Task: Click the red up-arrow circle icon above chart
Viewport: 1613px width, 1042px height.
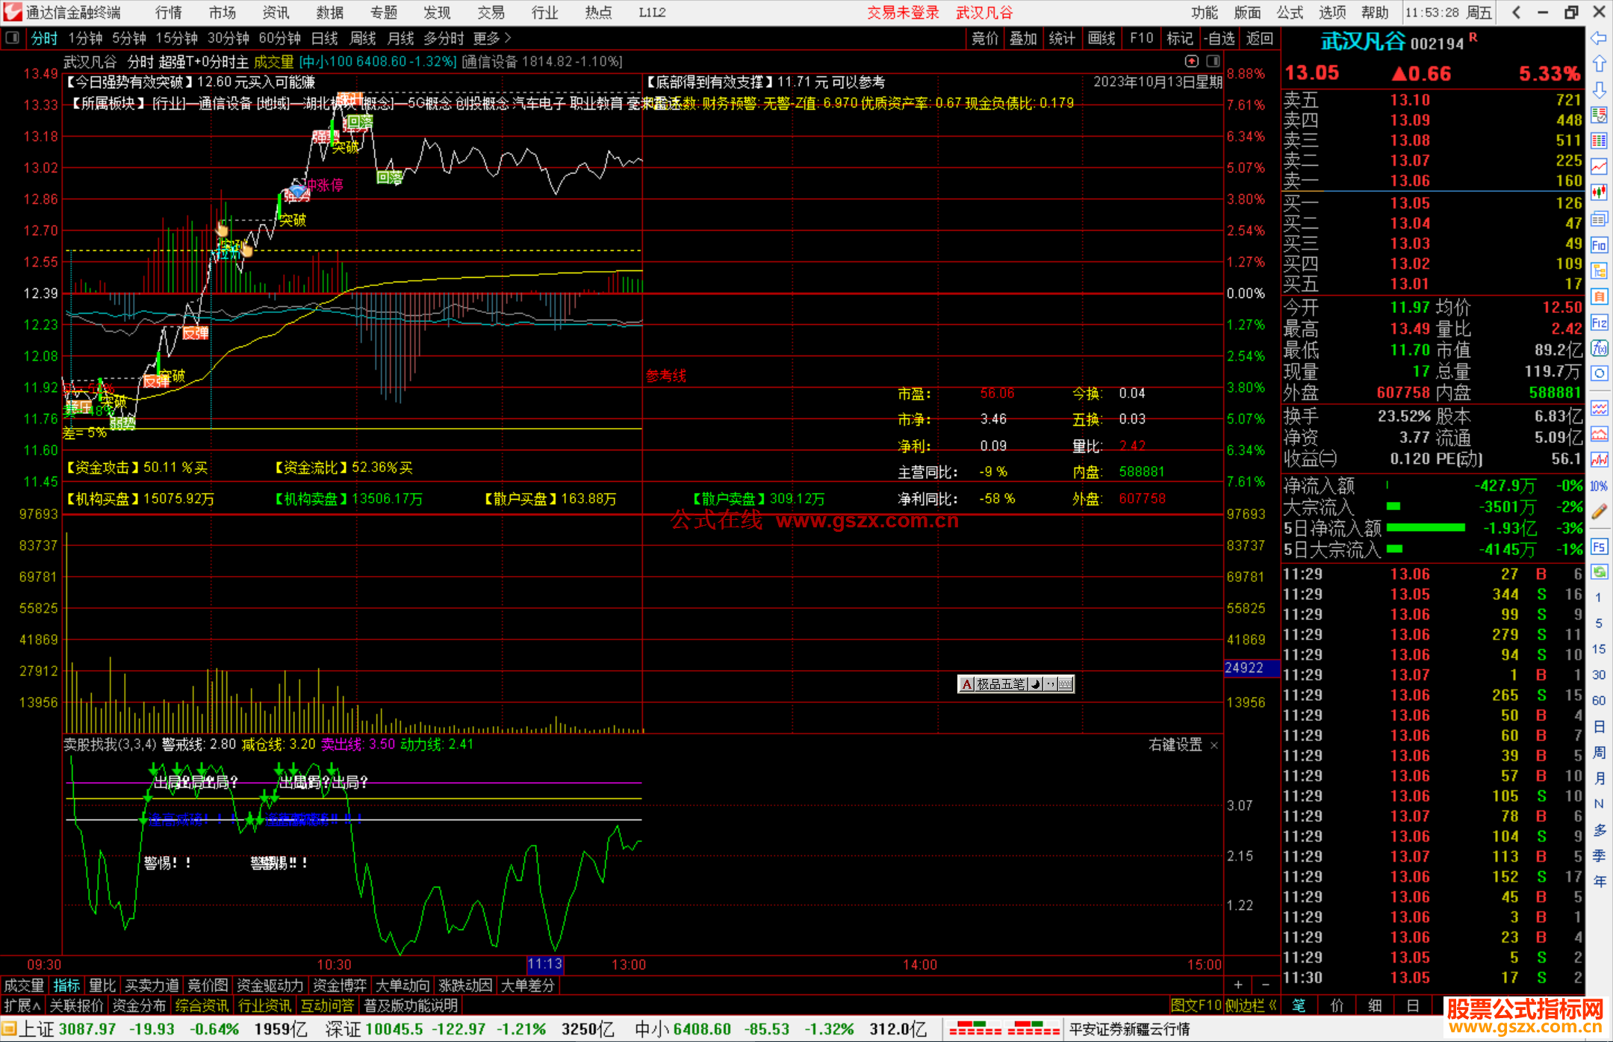Action: [x=1192, y=61]
